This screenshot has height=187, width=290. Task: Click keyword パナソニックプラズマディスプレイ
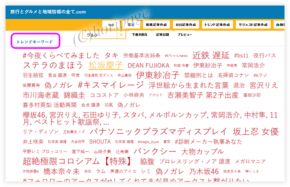coord(158,132)
